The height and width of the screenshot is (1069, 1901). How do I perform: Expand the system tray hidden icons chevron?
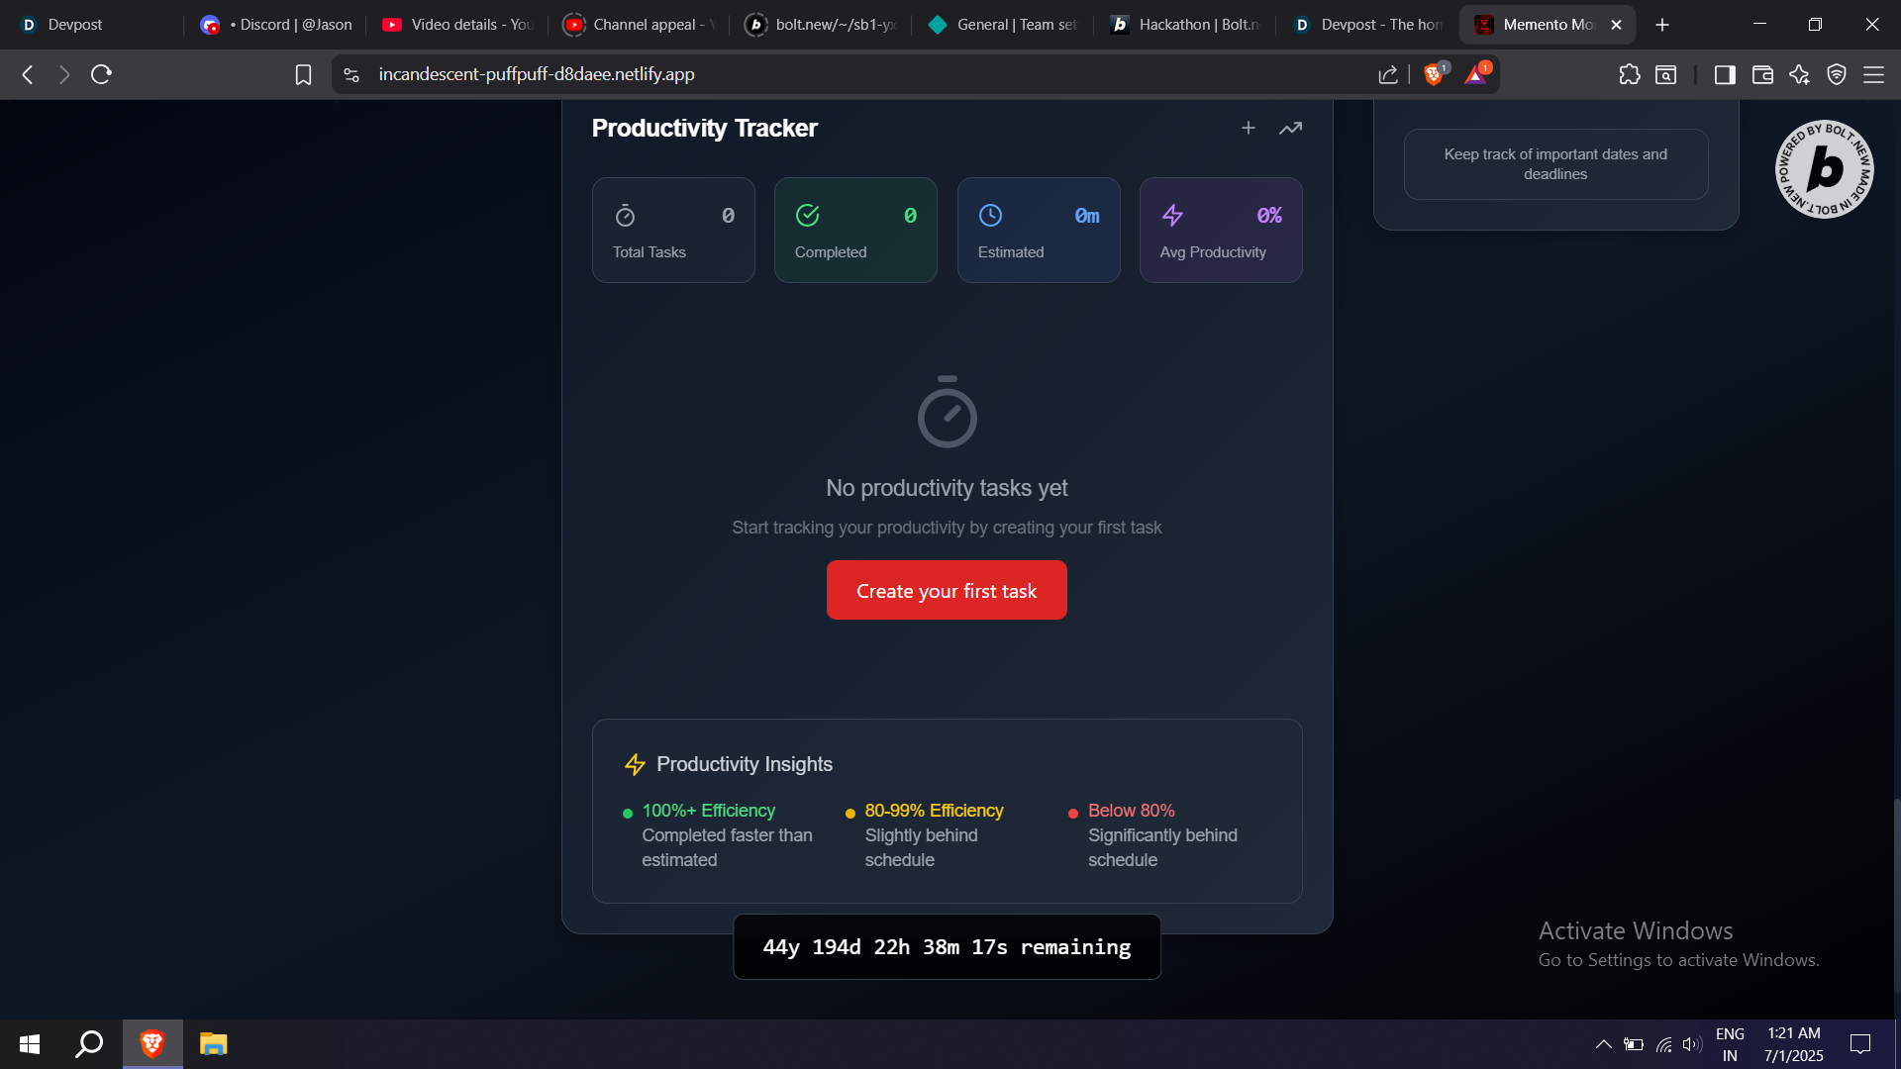pyautogui.click(x=1603, y=1044)
